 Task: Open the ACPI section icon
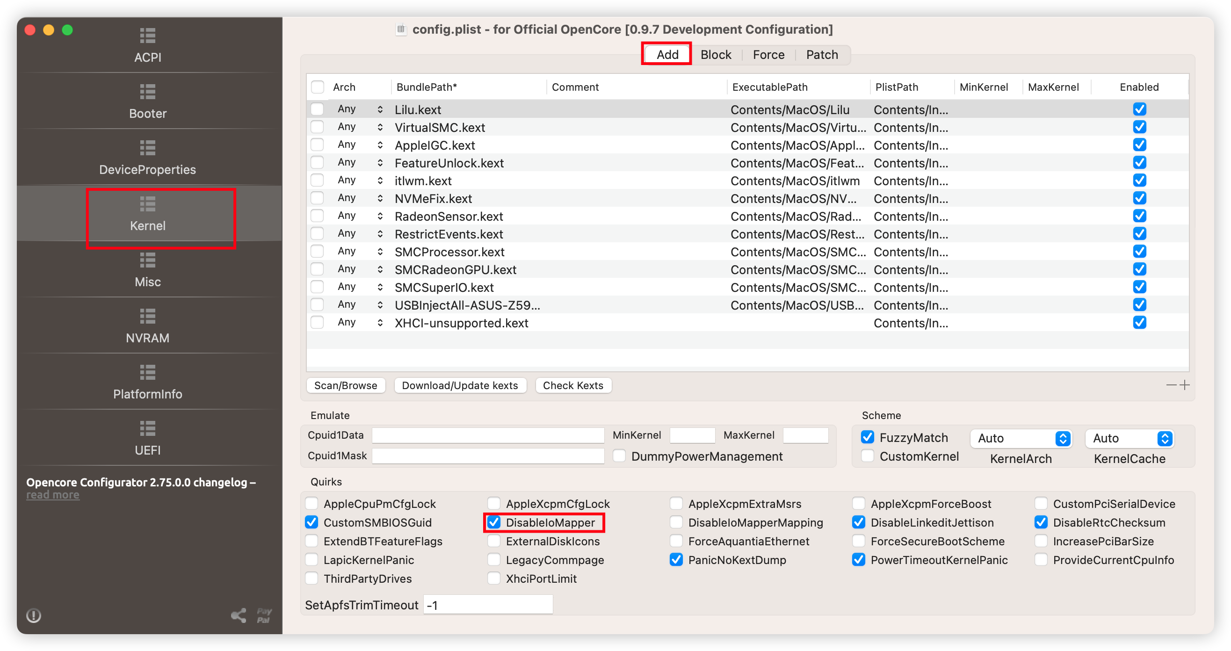[147, 36]
